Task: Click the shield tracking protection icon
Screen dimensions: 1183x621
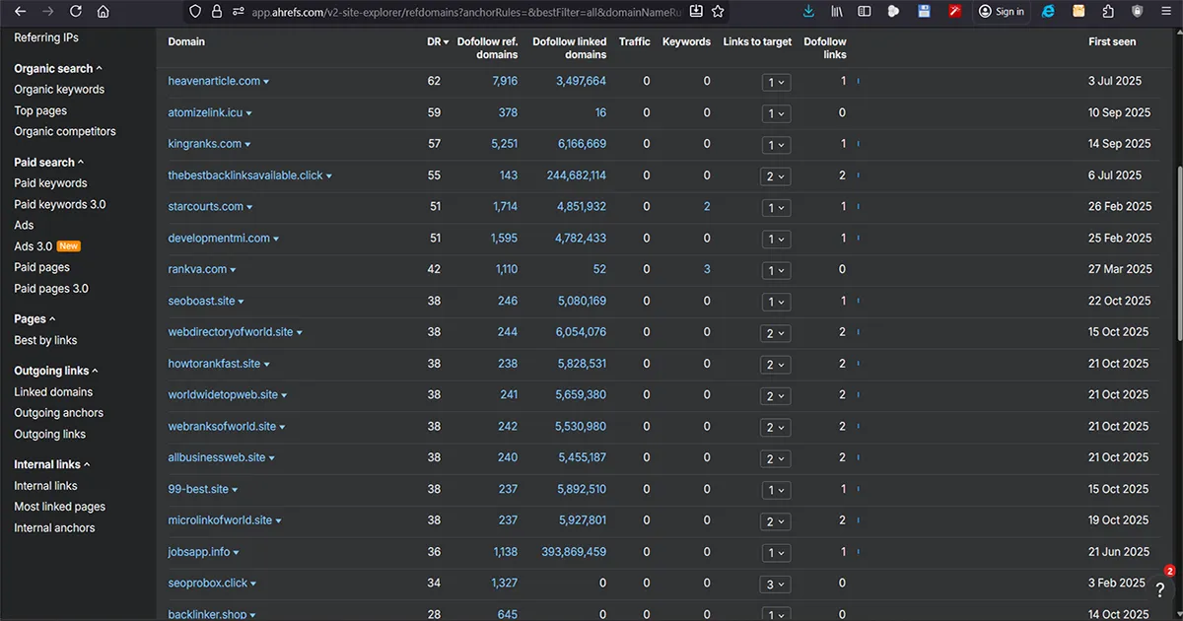Action: coord(194,12)
